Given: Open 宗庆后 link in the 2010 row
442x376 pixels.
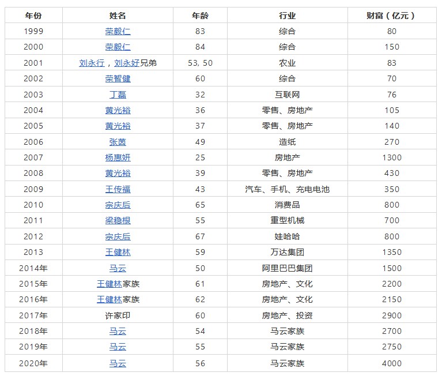Looking at the screenshot, I should pyautogui.click(x=118, y=205).
